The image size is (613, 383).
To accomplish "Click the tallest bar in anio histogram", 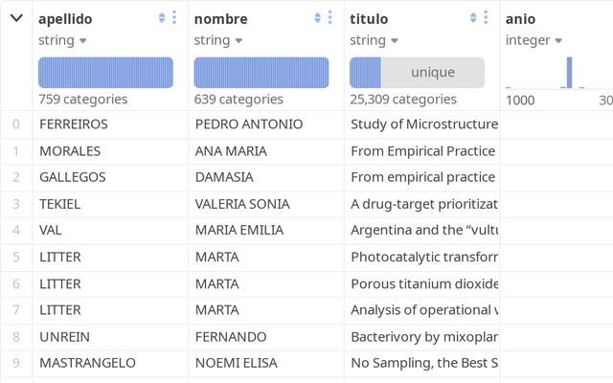I will point(569,73).
